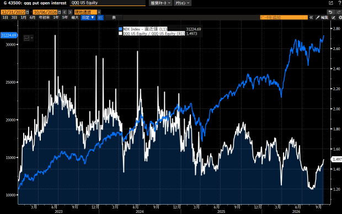
Task: Click the white last-value tag on the right axis
Action: click(337, 160)
